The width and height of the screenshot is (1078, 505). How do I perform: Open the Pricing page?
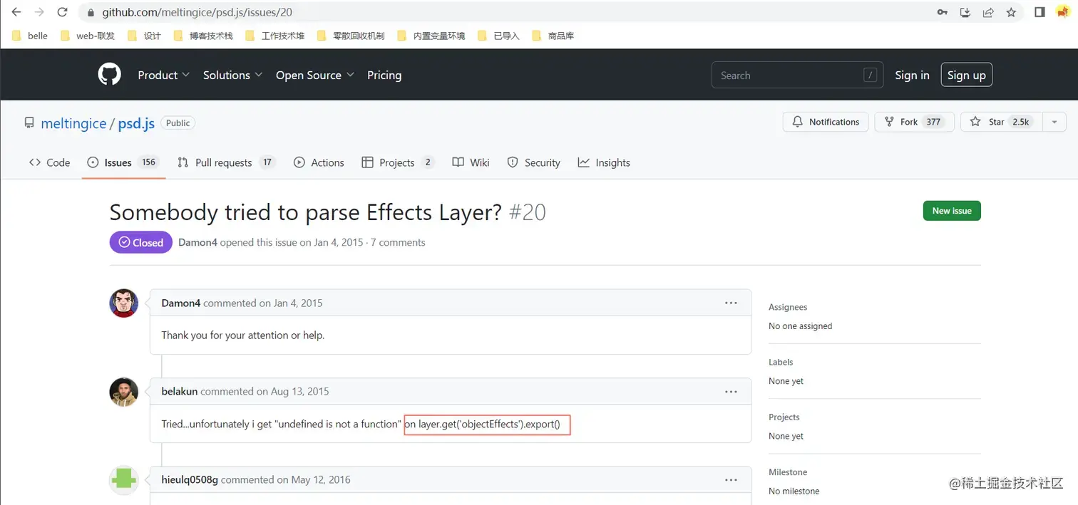(384, 75)
